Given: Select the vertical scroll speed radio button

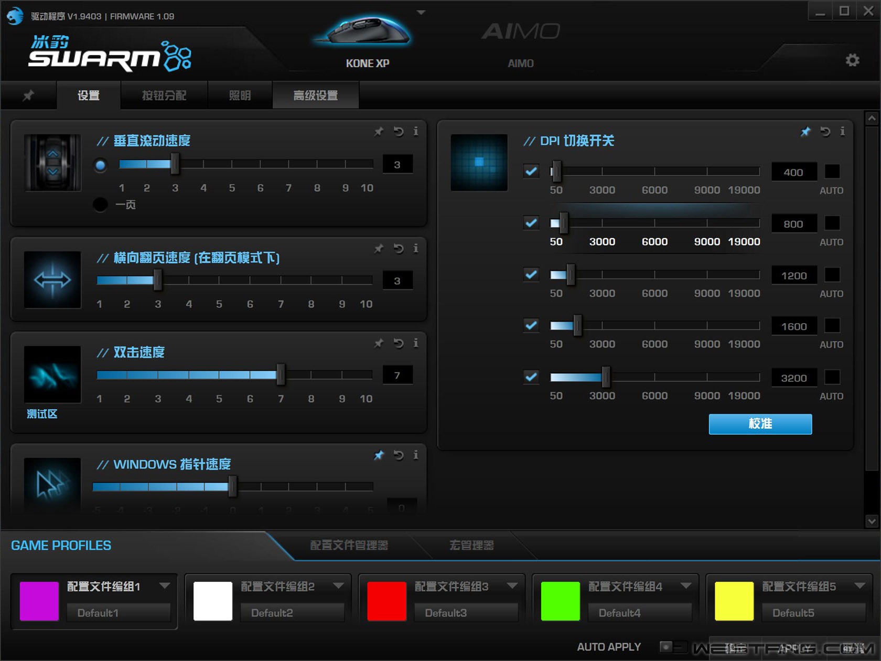Looking at the screenshot, I should click(x=100, y=165).
